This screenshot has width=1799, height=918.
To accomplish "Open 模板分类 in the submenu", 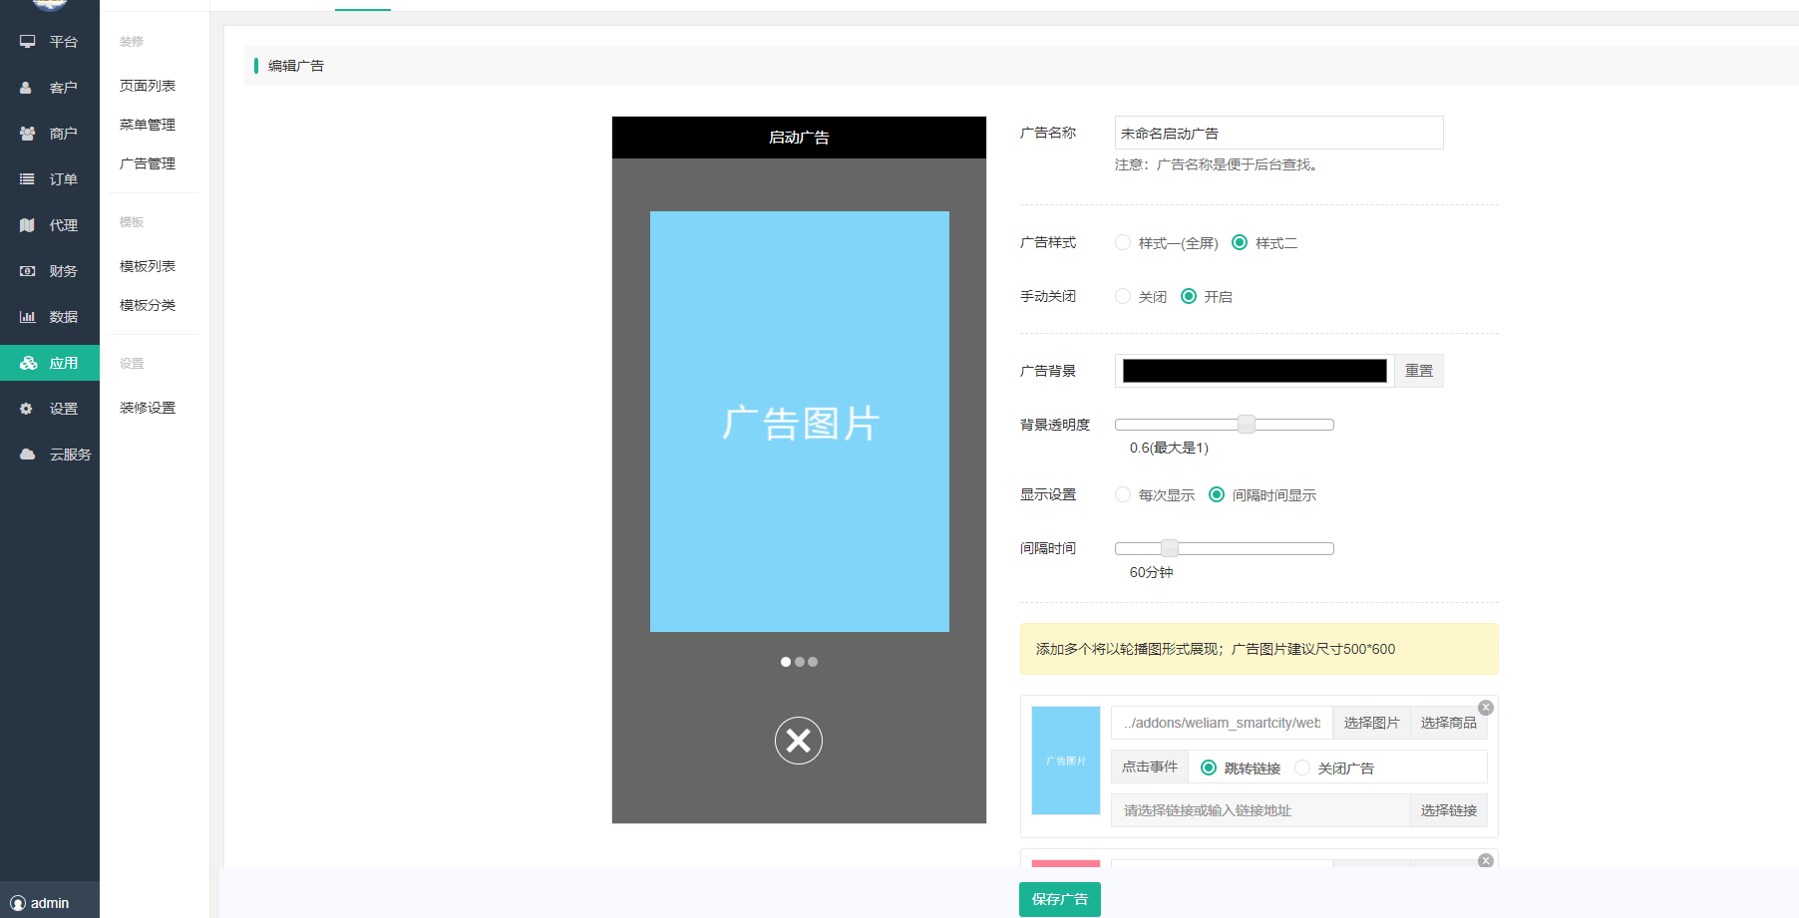I will [148, 305].
